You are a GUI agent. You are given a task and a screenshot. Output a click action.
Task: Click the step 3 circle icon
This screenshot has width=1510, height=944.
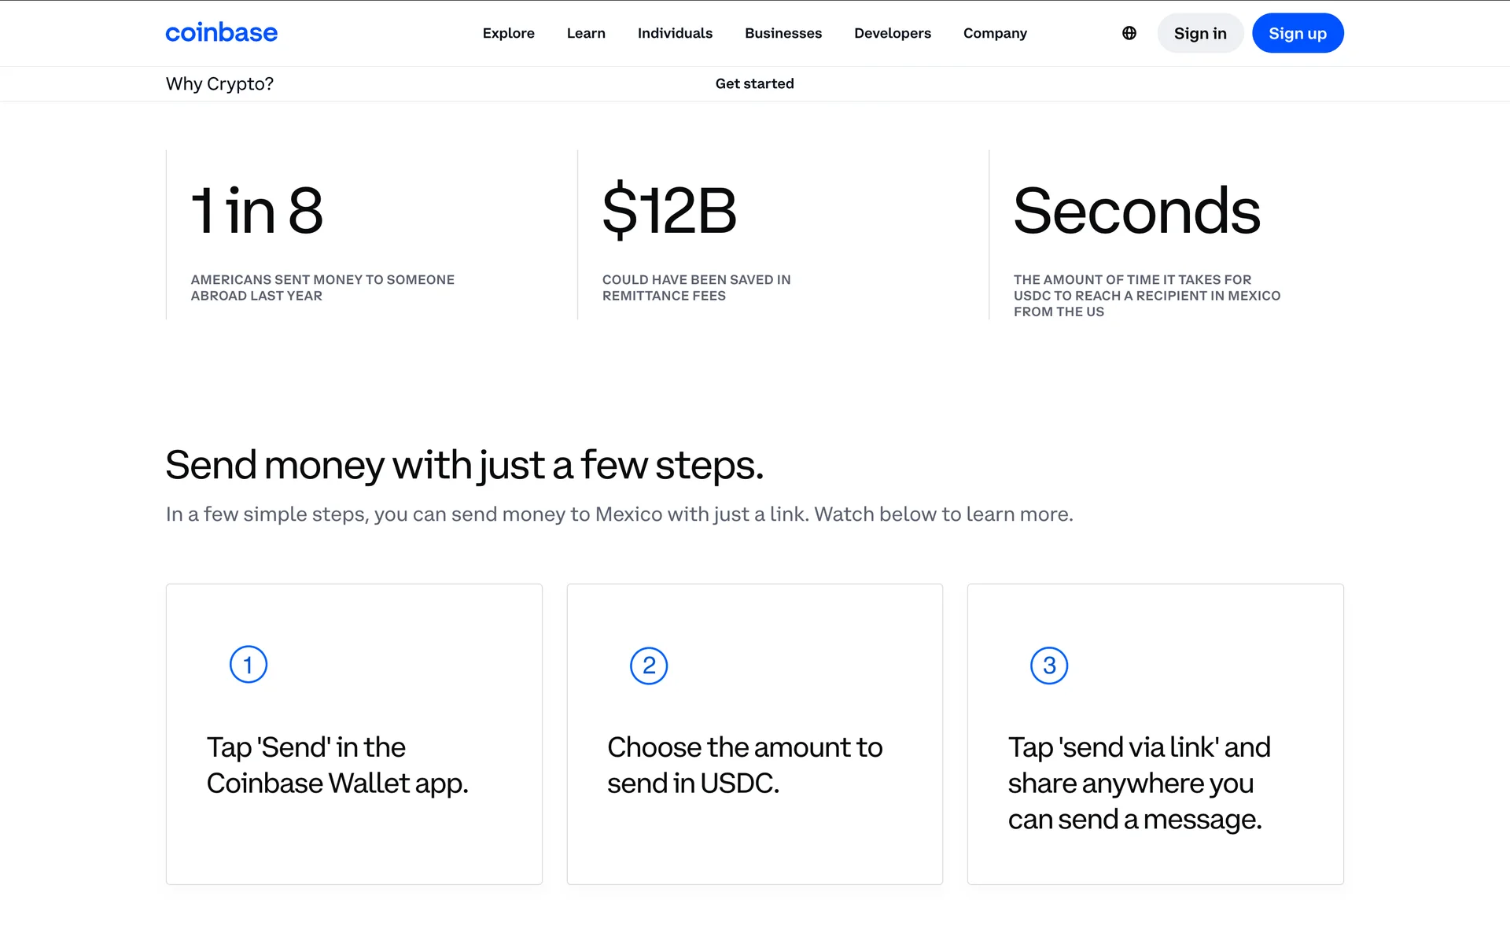(x=1049, y=666)
